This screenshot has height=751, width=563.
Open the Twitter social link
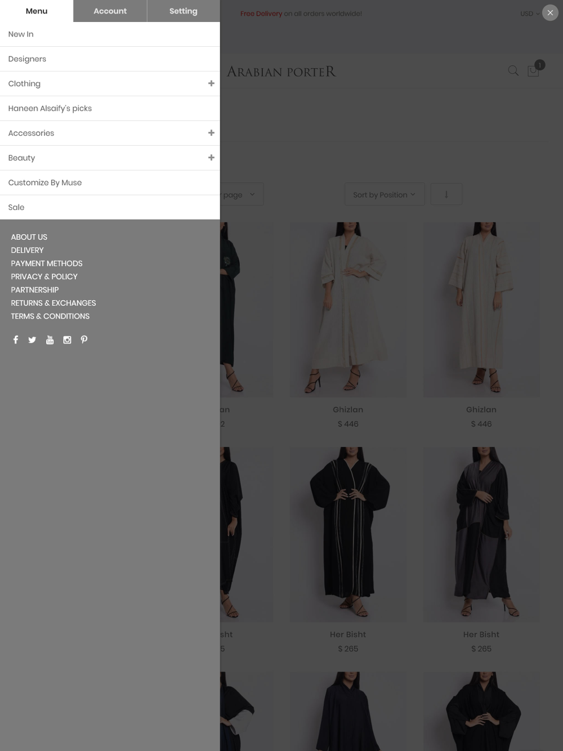(32, 339)
